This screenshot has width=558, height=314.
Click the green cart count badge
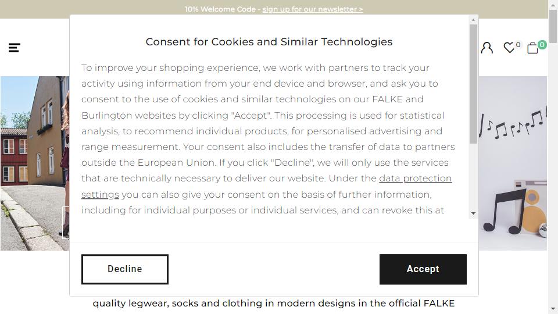542,45
